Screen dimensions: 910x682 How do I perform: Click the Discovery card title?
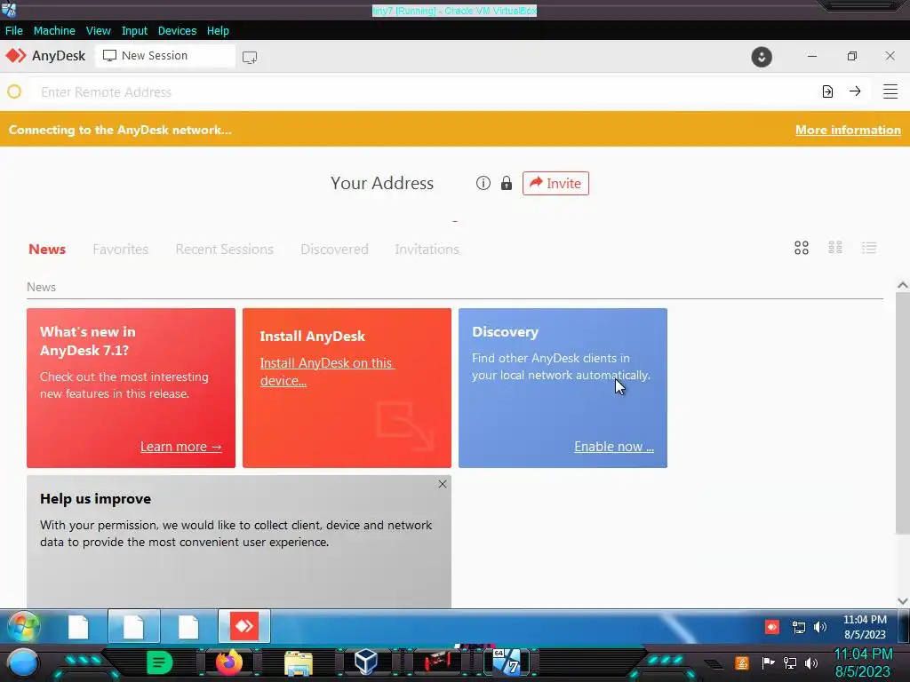(x=505, y=332)
